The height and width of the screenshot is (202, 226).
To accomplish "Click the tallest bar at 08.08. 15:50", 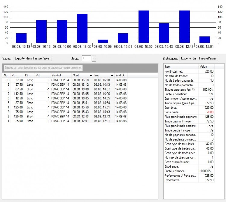I will pos(143,27).
